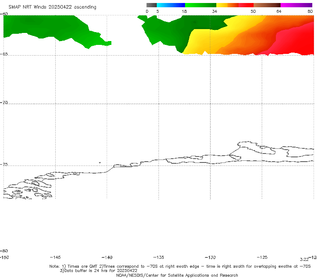Click the NOAA/NESDIS credit line
The image size is (317, 278).
(x=177, y=275)
